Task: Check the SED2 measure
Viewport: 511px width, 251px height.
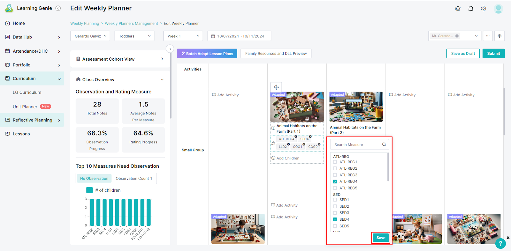Action: [335, 206]
